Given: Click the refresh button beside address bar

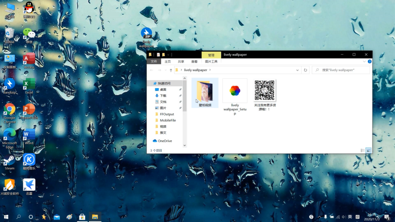Looking at the screenshot, I should (x=305, y=70).
